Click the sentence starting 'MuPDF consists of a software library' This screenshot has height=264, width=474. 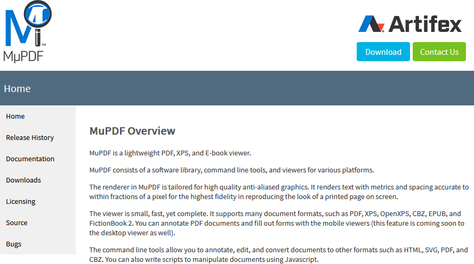pos(231,170)
